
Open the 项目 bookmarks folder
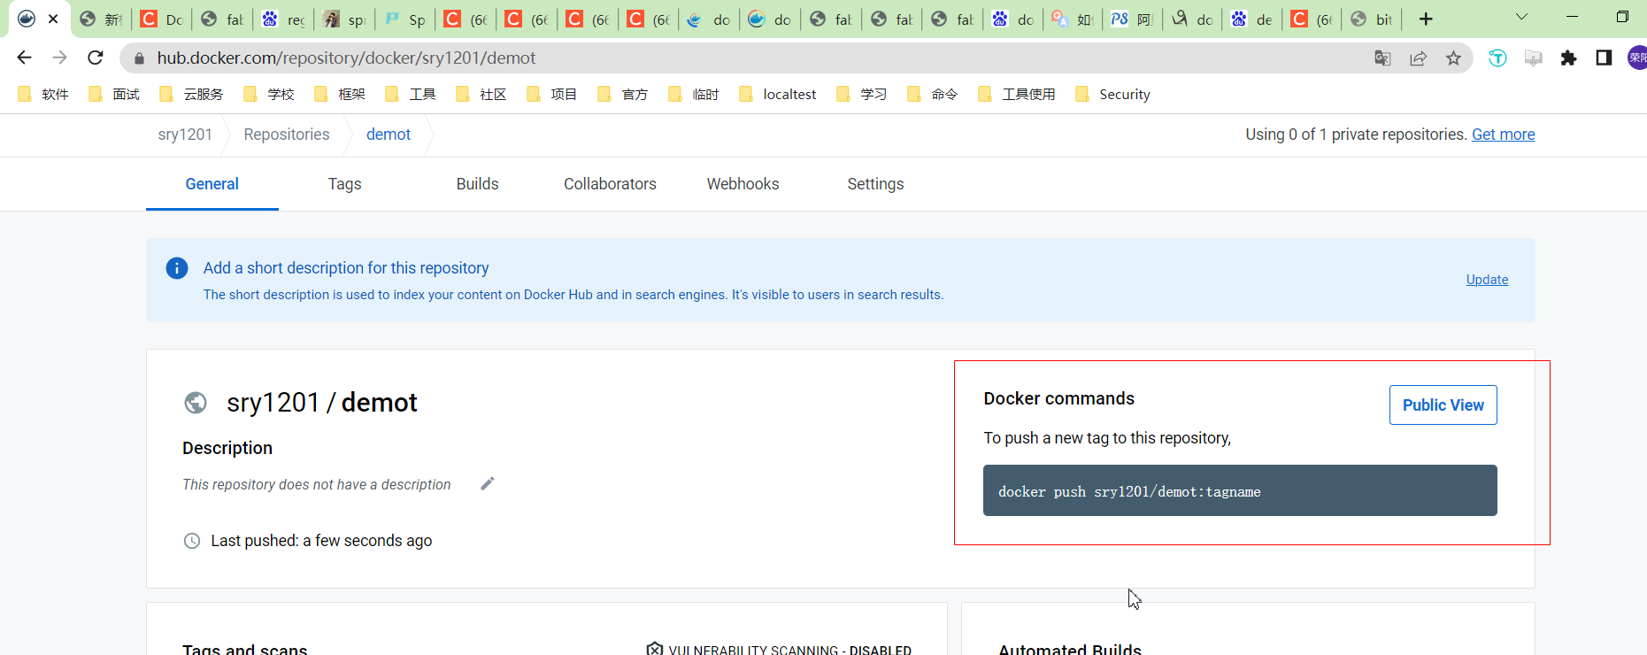click(x=552, y=95)
